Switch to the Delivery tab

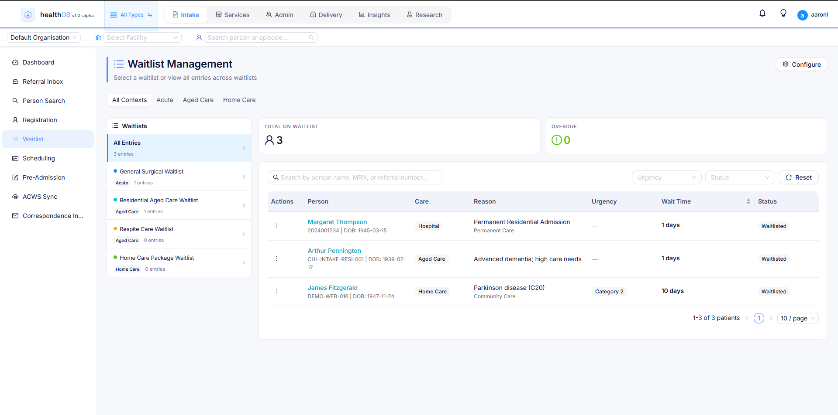(326, 15)
